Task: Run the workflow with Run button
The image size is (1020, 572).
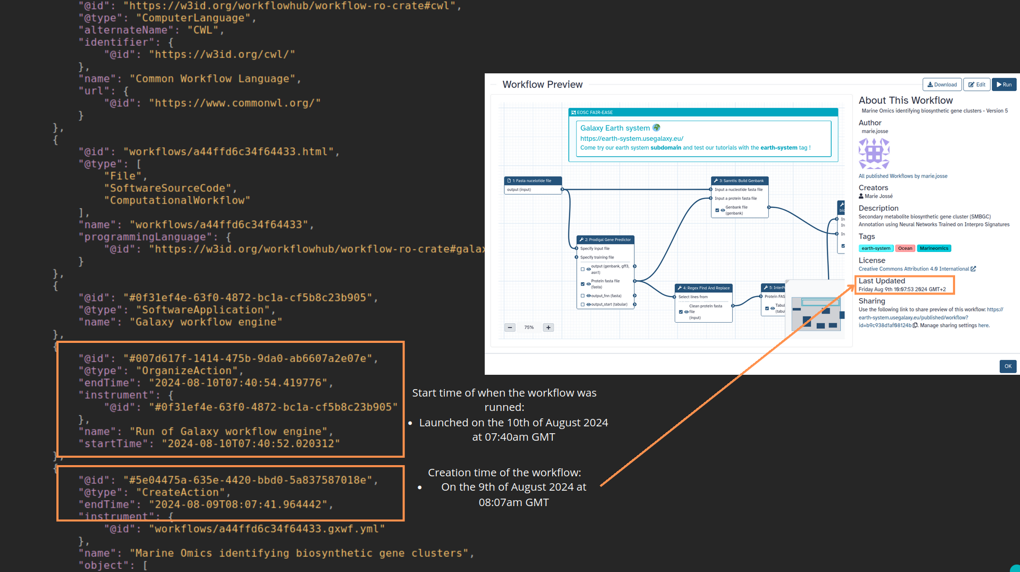Action: pyautogui.click(x=1004, y=85)
